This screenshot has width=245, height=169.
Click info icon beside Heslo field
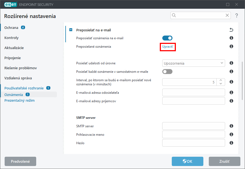pyautogui.click(x=231, y=143)
